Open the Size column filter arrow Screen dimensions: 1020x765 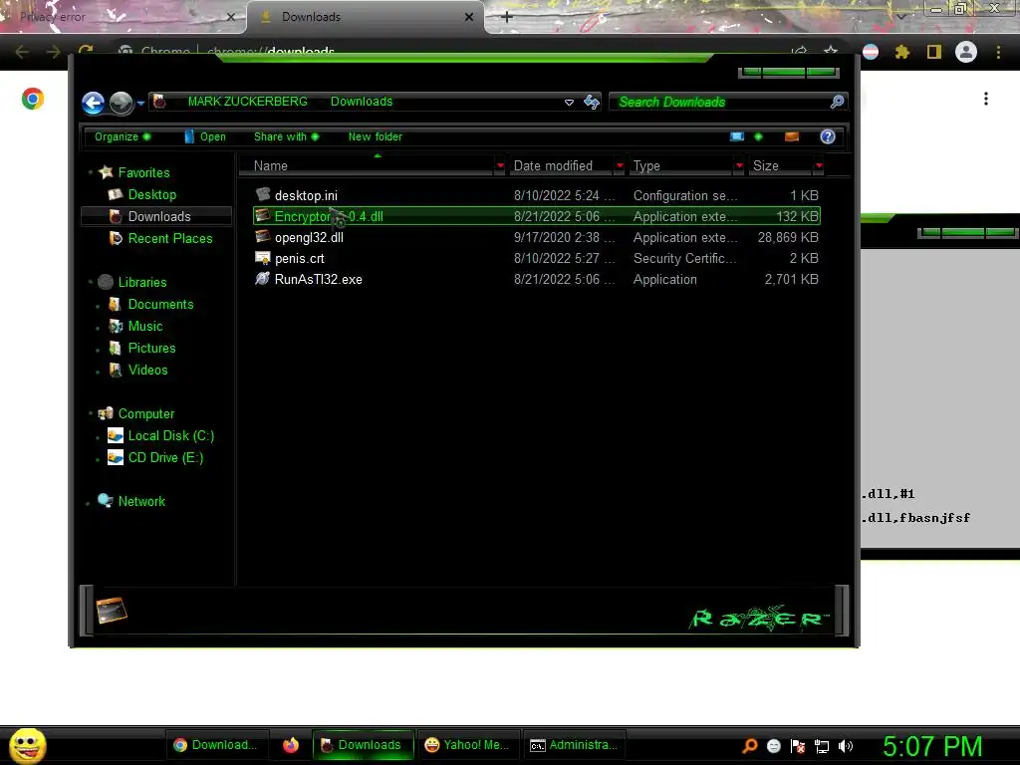point(819,166)
